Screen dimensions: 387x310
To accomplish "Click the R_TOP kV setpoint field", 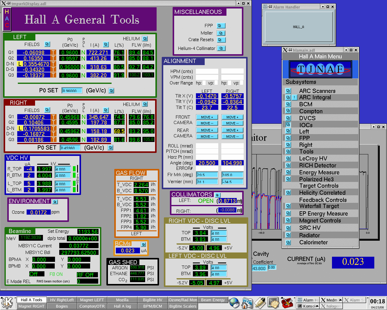I will (63, 169).
